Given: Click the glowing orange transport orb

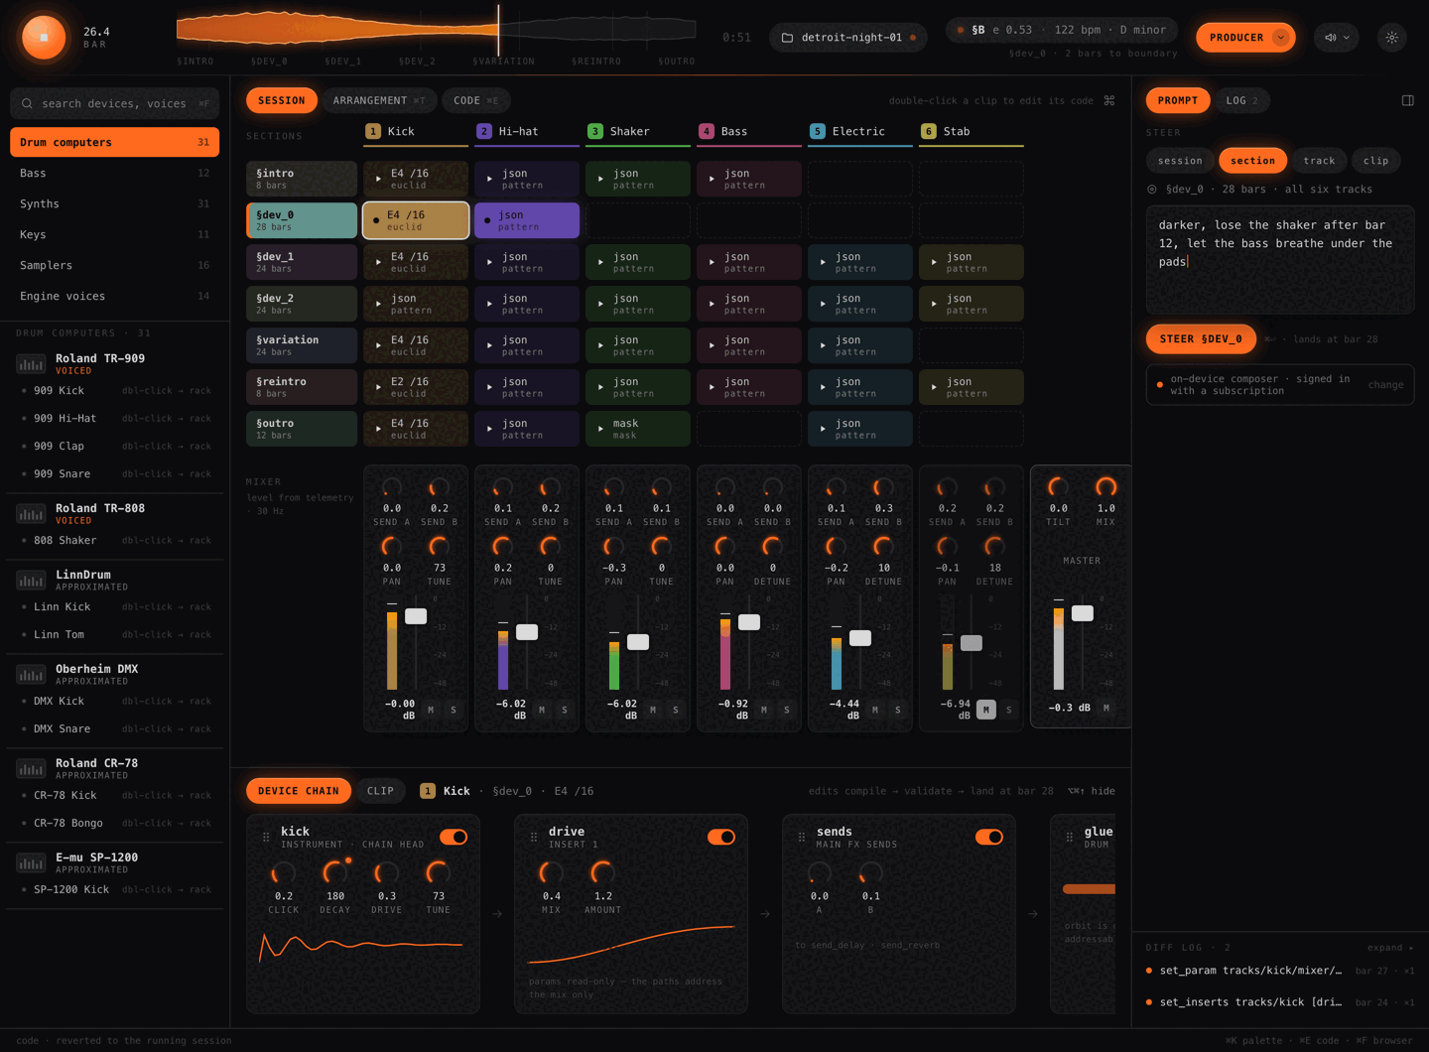Looking at the screenshot, I should point(44,37).
